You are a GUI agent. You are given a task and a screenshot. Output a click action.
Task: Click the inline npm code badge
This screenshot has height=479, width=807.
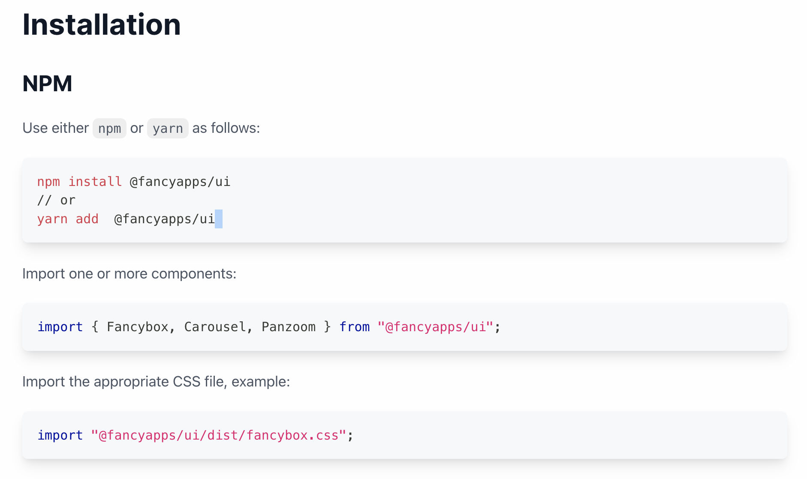point(109,129)
